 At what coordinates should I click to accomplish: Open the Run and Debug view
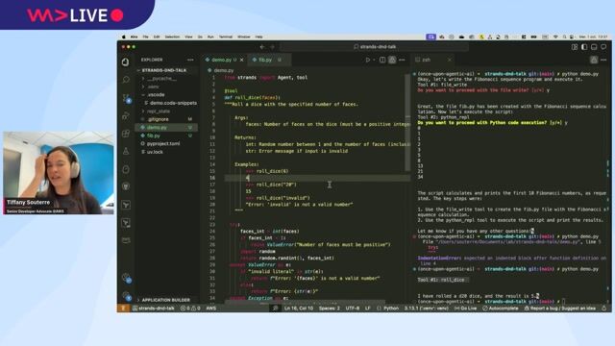[x=126, y=115]
